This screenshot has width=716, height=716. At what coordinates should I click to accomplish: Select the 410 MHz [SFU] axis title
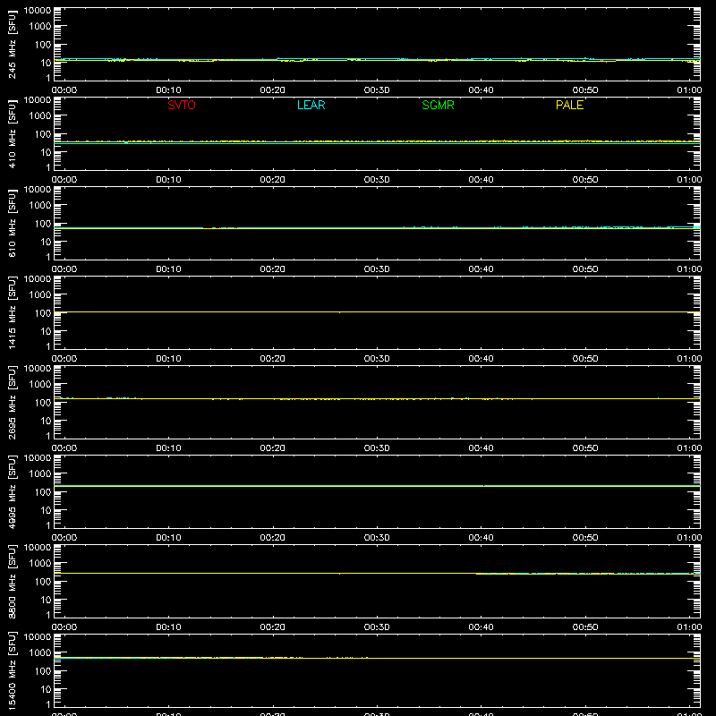12,133
